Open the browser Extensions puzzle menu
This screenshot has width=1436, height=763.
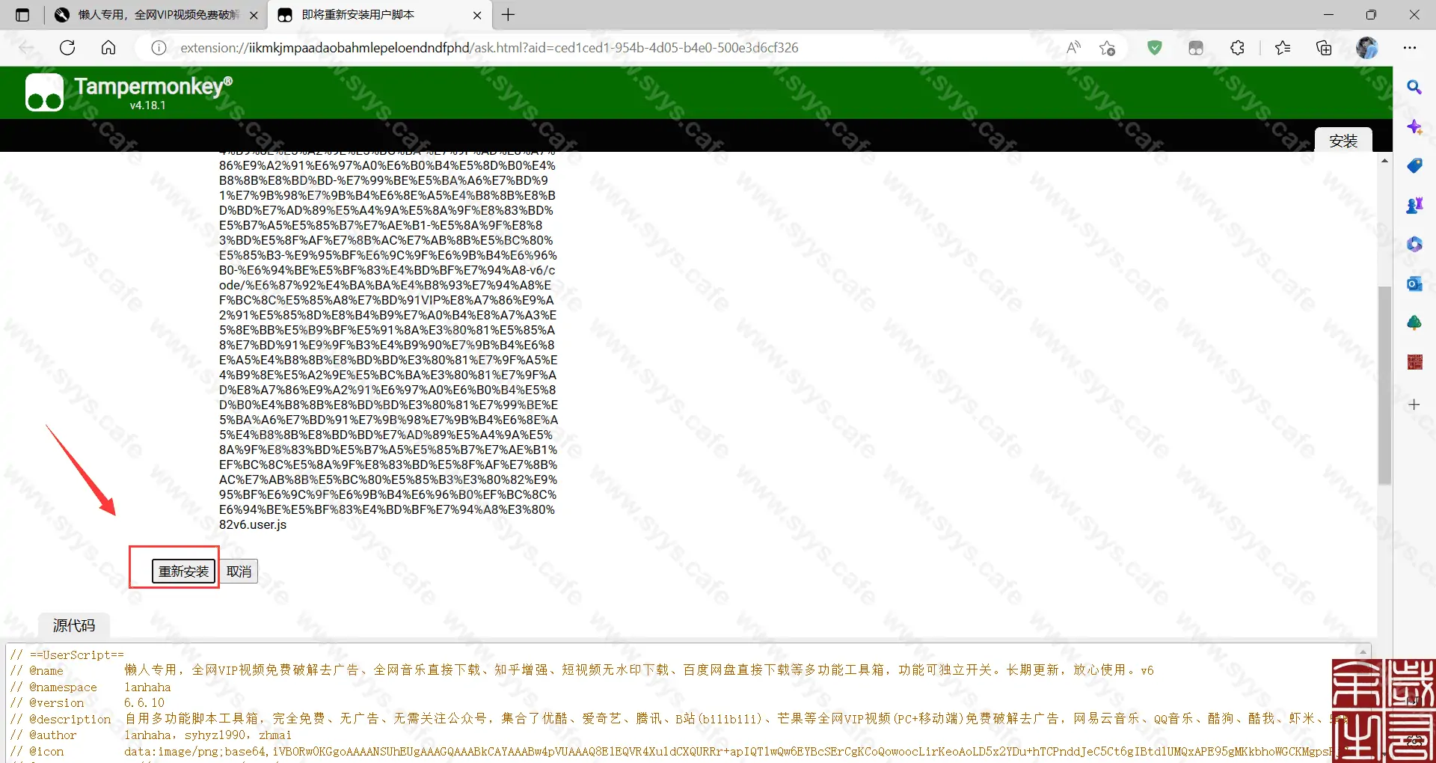click(1237, 48)
